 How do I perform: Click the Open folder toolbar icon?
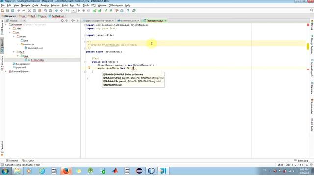click(x=3, y=11)
